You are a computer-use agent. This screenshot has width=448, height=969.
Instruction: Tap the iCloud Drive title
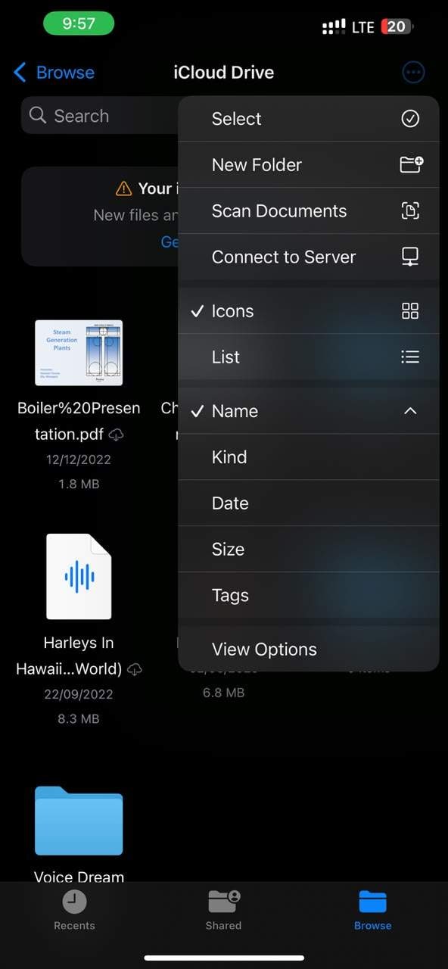(224, 73)
